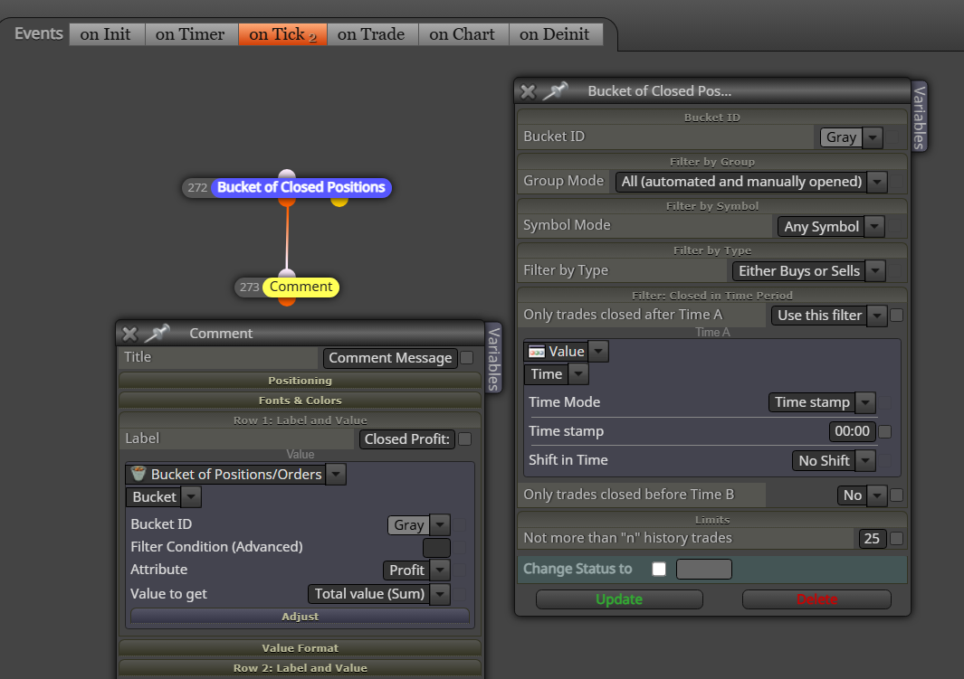Image resolution: width=964 pixels, height=679 pixels.
Task: Open Time Mode Time stamp dropdown
Action: (865, 402)
